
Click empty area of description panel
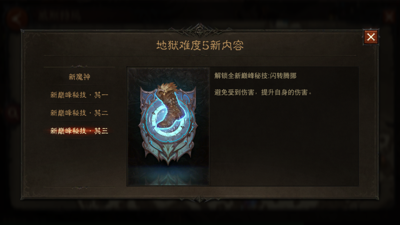284,143
